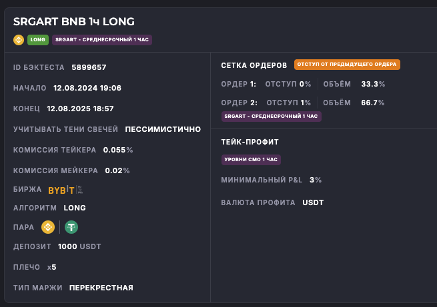Click the start date 12.08.2024 19:06
437x307 pixels.
(x=87, y=88)
